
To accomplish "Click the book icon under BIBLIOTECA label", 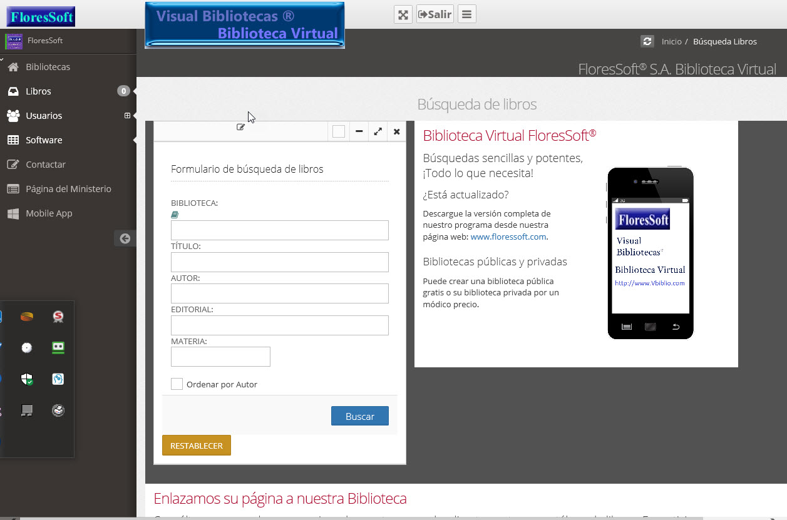I will click(175, 215).
